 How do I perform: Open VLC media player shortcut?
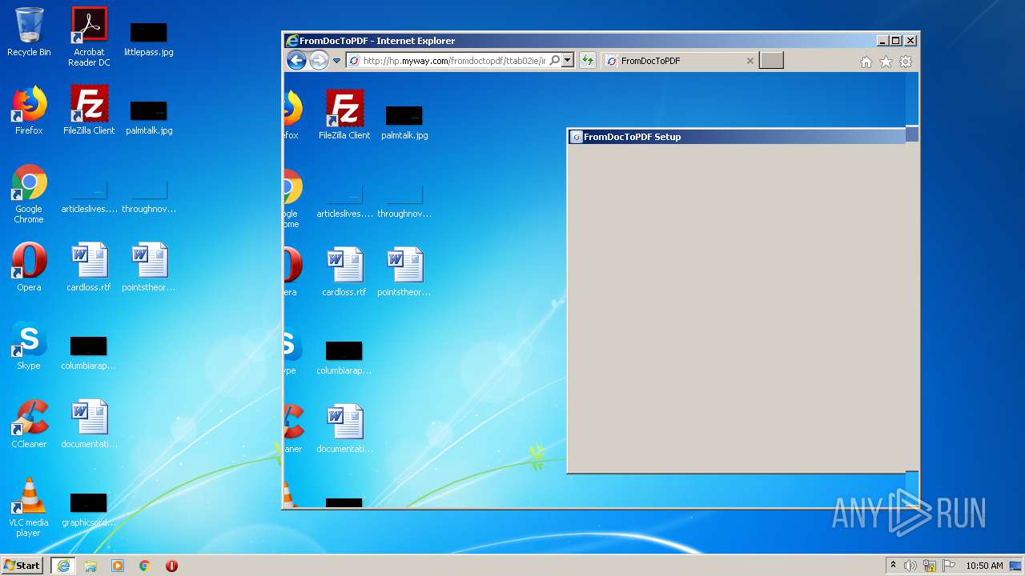(29, 508)
